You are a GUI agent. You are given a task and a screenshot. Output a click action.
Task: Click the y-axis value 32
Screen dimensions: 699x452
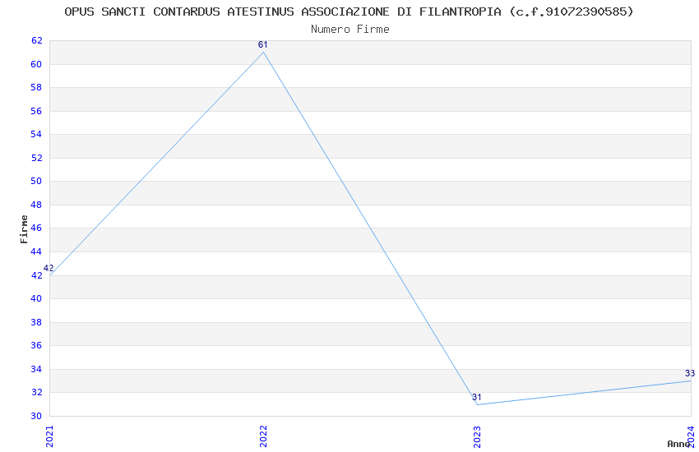click(x=36, y=392)
